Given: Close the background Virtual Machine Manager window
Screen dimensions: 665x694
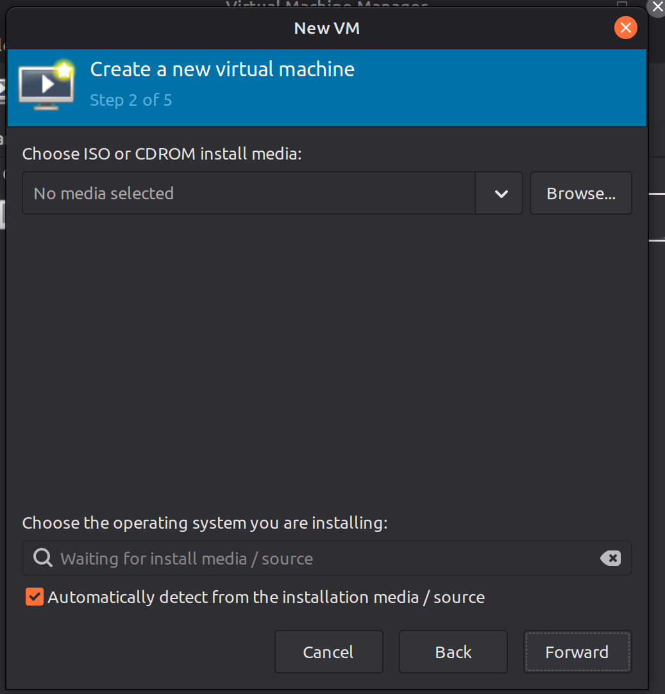Looking at the screenshot, I should click(x=657, y=7).
